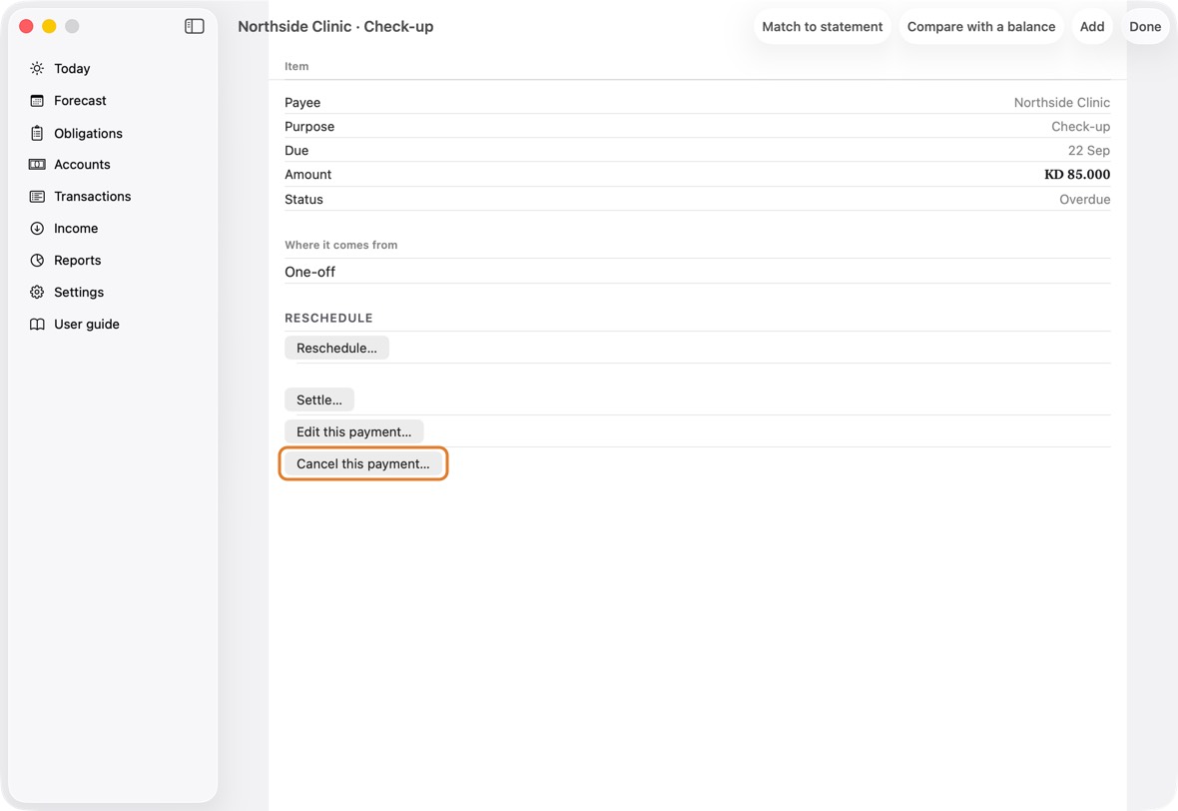Show the Transactions section

(93, 196)
